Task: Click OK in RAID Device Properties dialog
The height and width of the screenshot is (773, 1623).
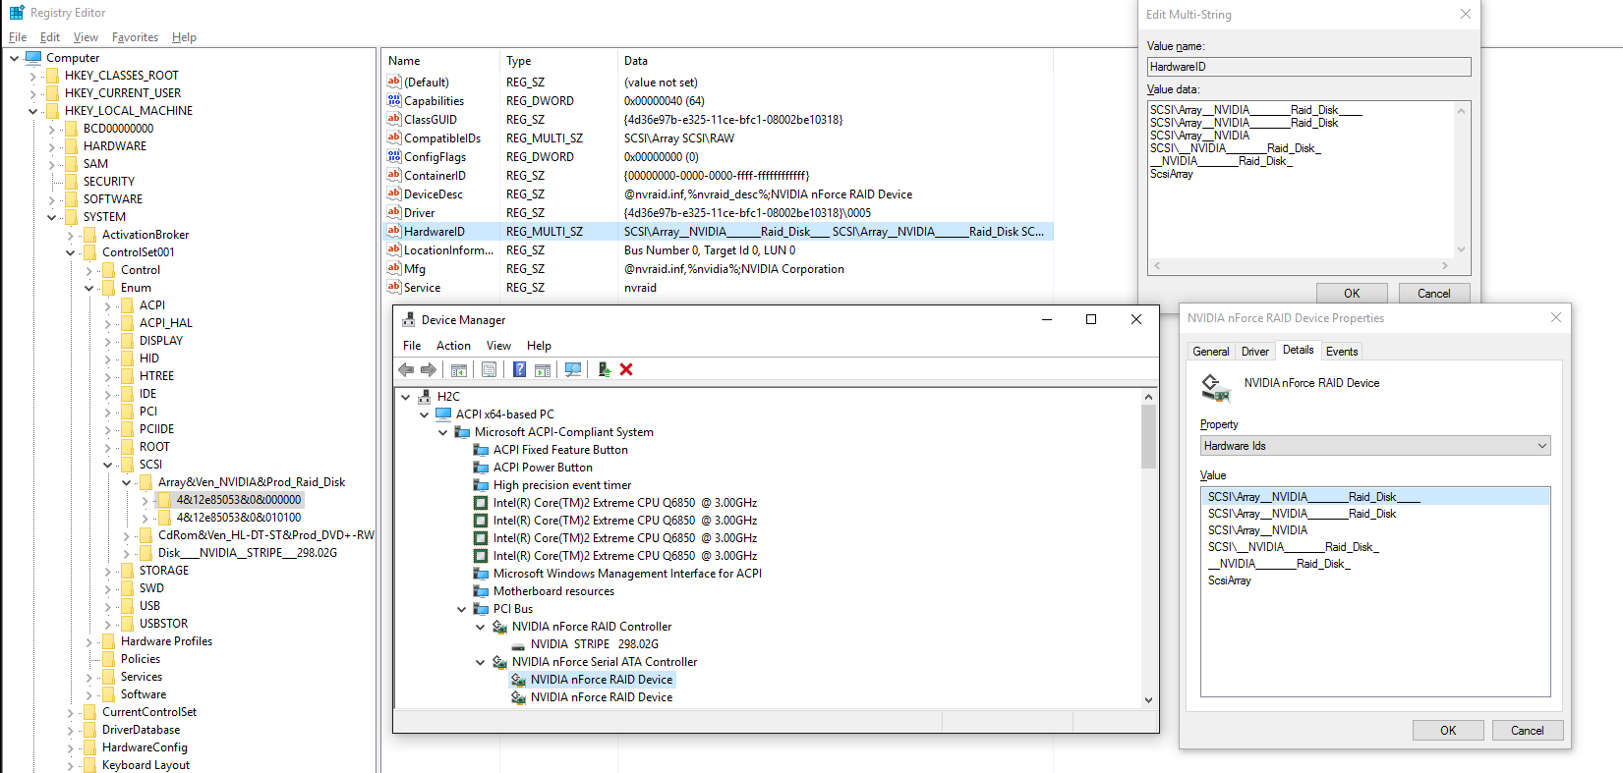Action: point(1448,731)
